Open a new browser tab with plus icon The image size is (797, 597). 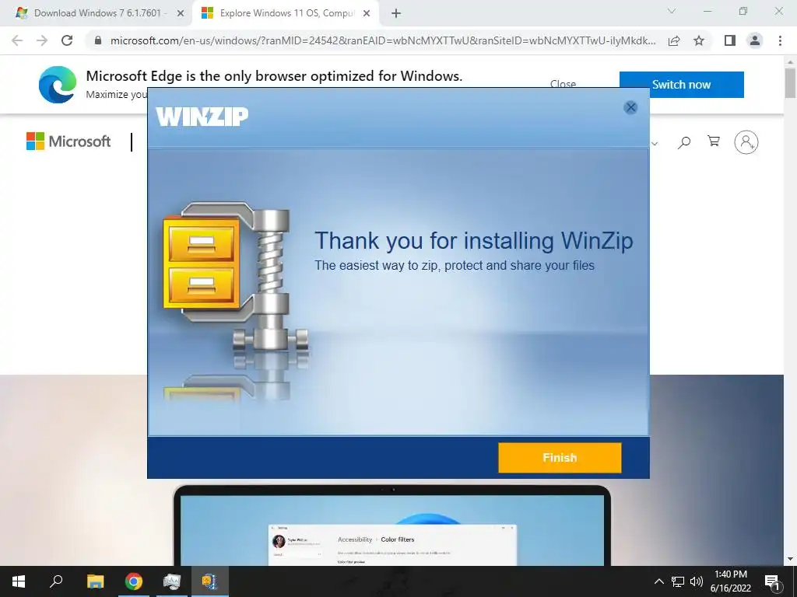point(396,14)
